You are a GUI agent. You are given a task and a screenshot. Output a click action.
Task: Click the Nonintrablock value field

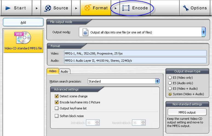coord(137,123)
